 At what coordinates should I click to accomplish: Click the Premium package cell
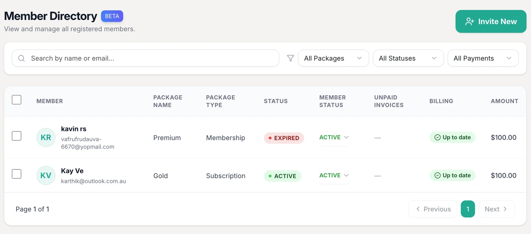tap(167, 138)
